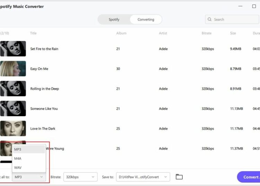This screenshot has width=260, height=186.
Task: Click the Size column header
Action: pyautogui.click(x=233, y=33)
